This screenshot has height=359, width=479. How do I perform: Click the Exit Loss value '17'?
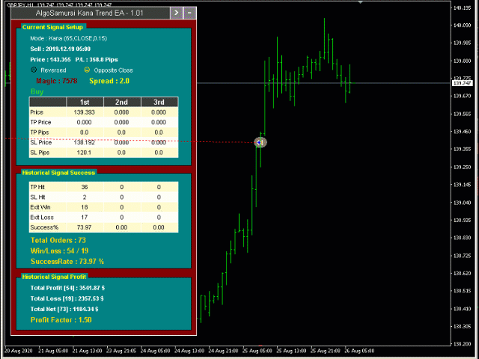[85, 217]
